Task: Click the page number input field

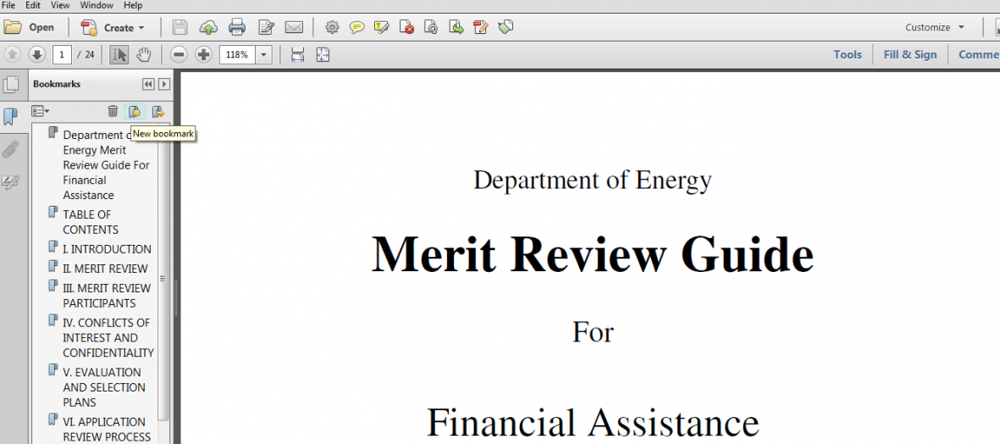Action: click(x=62, y=55)
